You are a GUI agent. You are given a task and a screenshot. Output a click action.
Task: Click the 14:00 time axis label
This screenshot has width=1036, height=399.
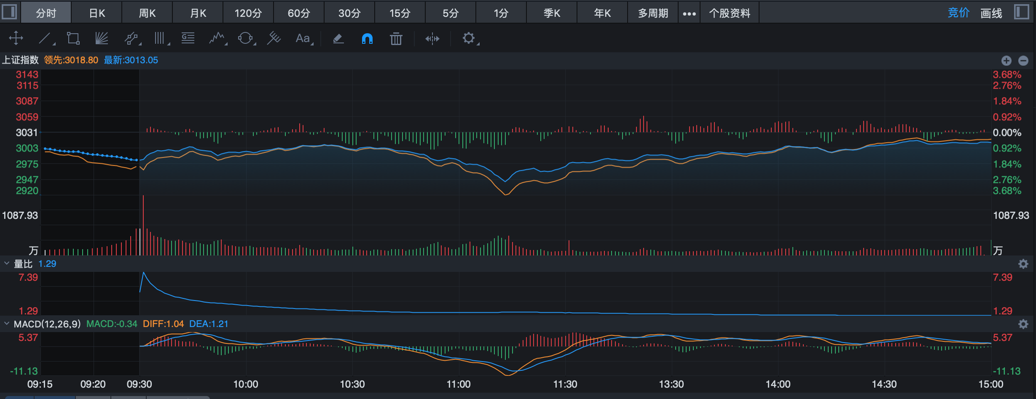click(778, 384)
